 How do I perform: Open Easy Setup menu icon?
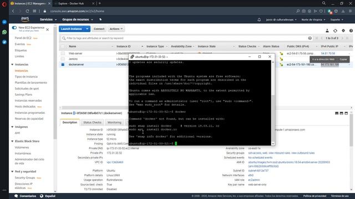tap(351, 11)
